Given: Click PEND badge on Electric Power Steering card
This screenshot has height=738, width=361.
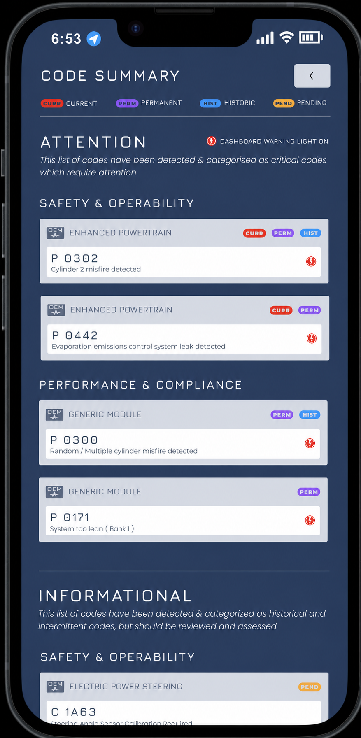Looking at the screenshot, I should point(310,687).
